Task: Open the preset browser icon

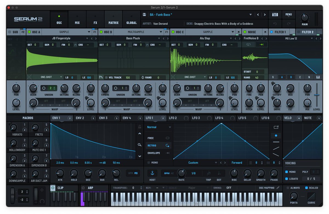Action: pyautogui.click(x=275, y=15)
